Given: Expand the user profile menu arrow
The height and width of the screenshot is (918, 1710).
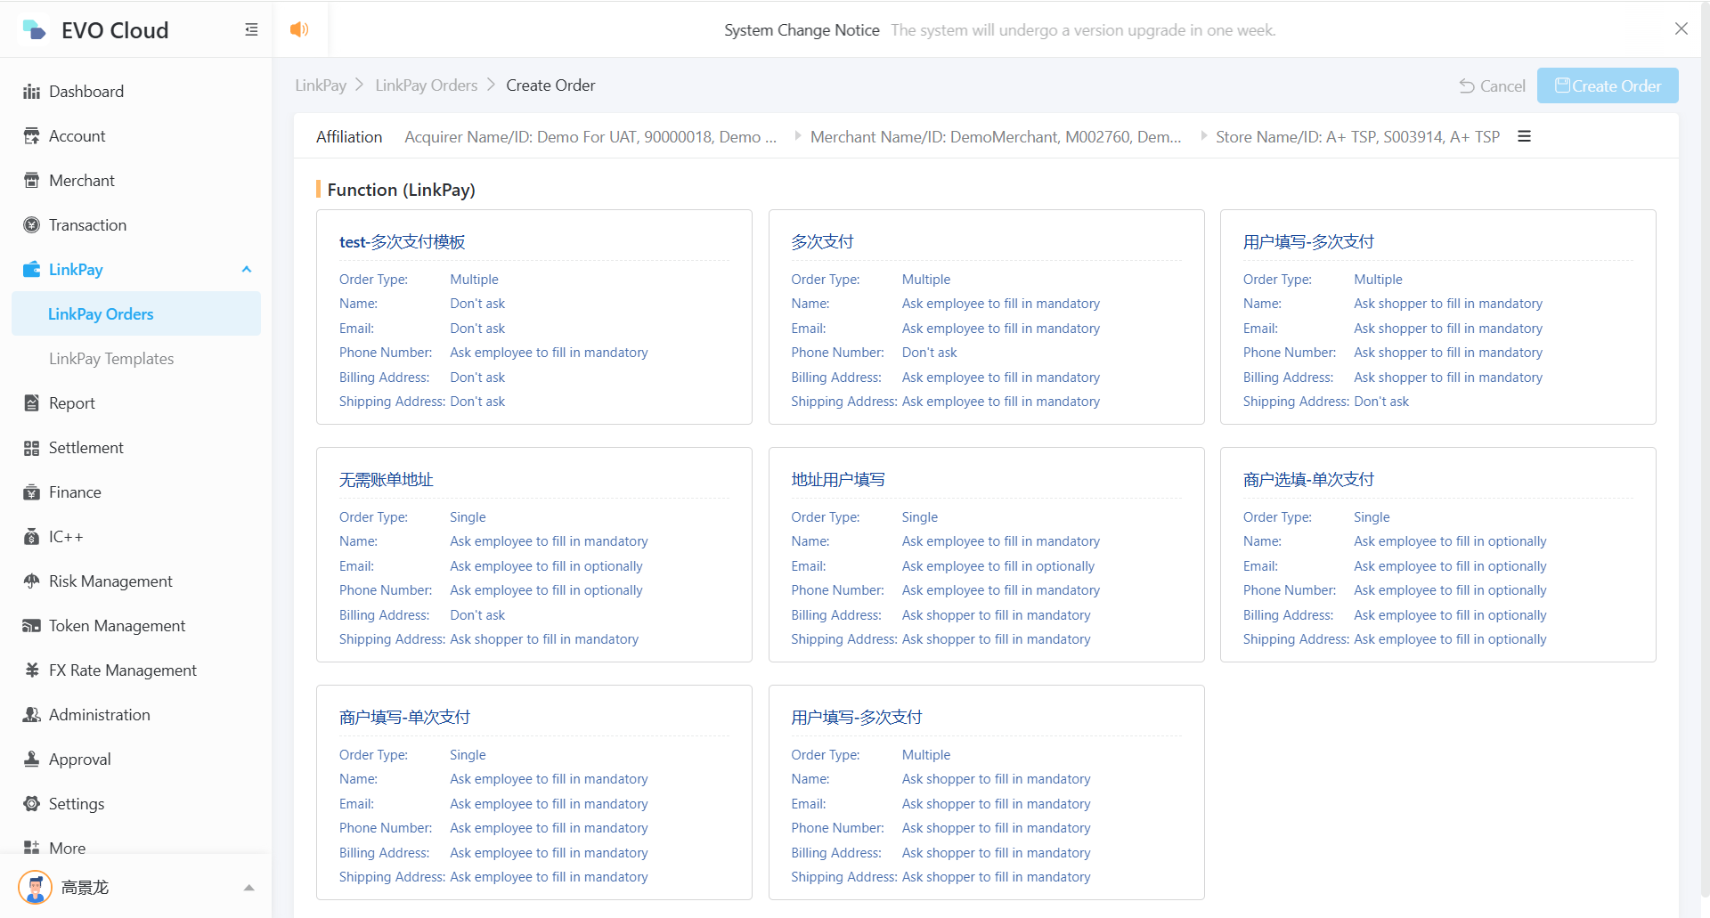Looking at the screenshot, I should 249,888.
